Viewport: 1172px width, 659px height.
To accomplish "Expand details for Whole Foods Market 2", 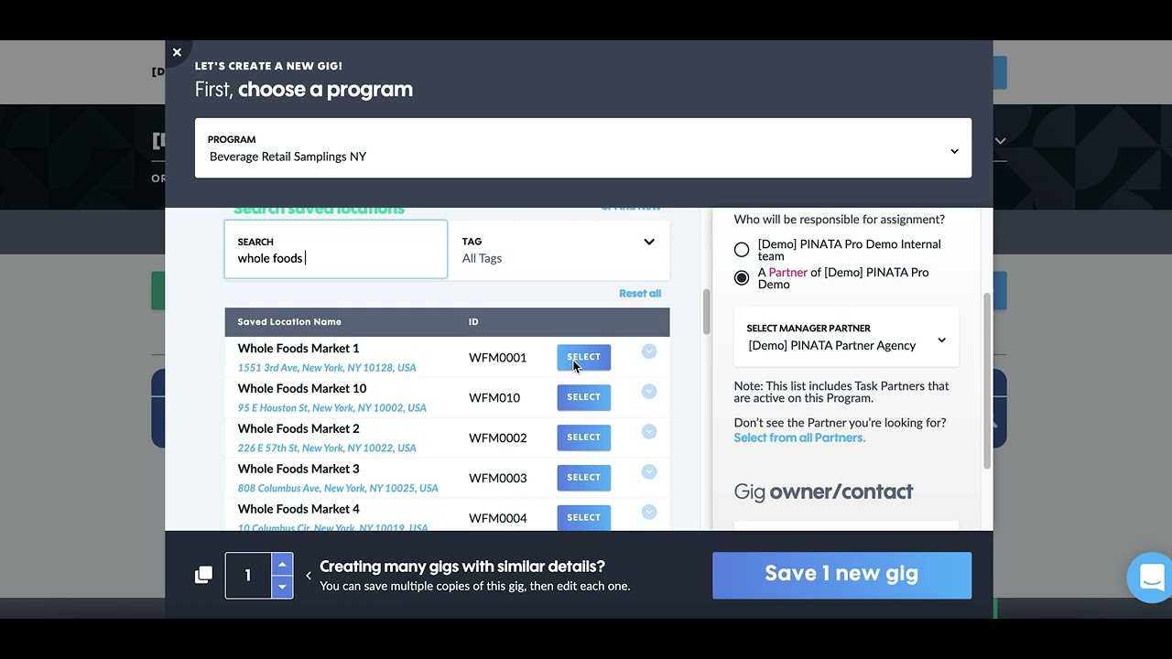I will [x=649, y=432].
